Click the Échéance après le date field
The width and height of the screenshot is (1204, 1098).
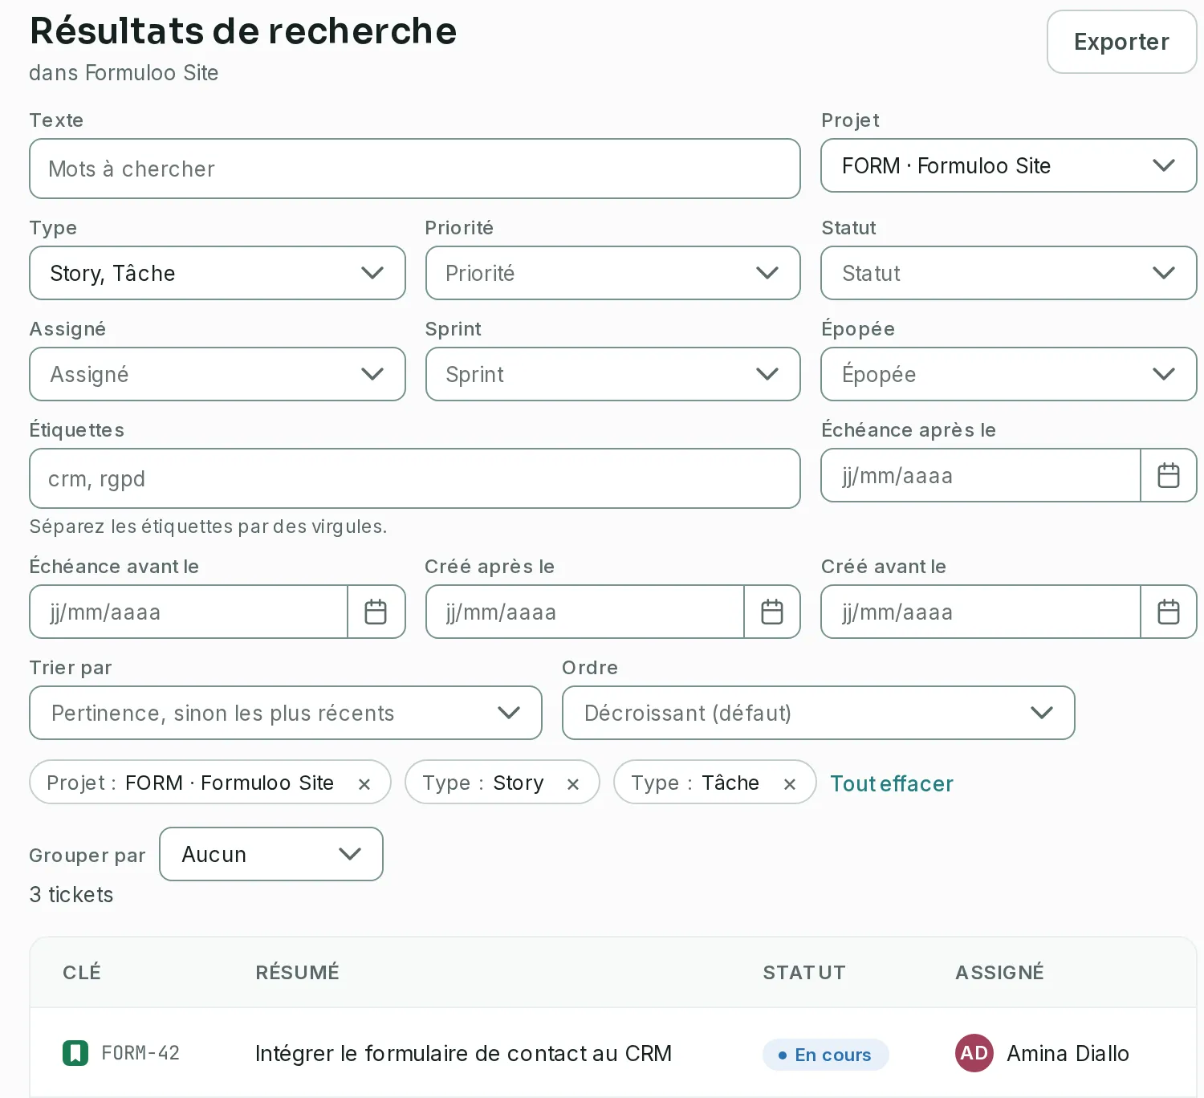click(981, 475)
